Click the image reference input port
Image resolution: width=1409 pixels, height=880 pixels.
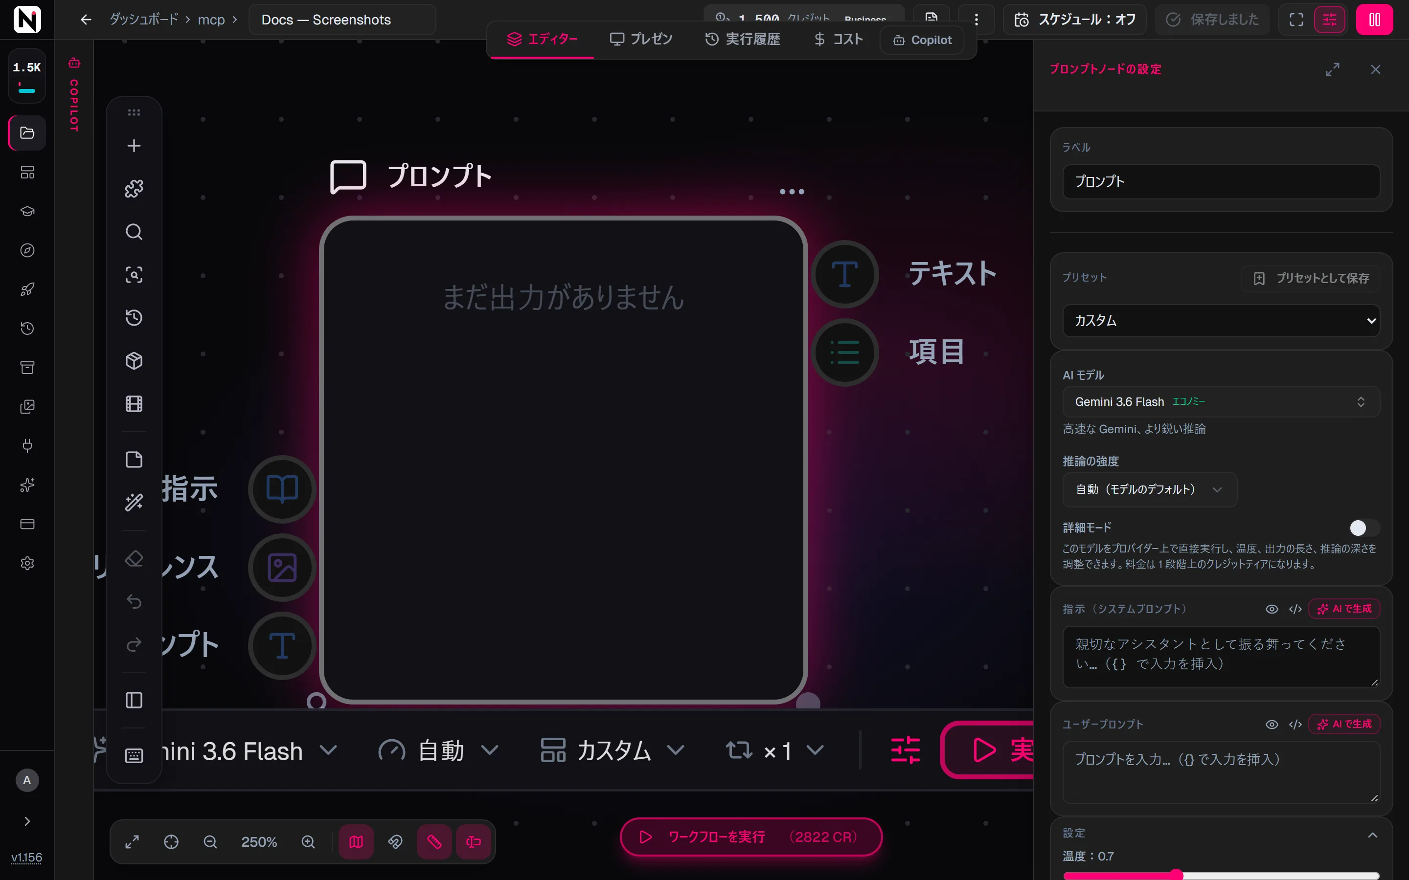point(282,568)
